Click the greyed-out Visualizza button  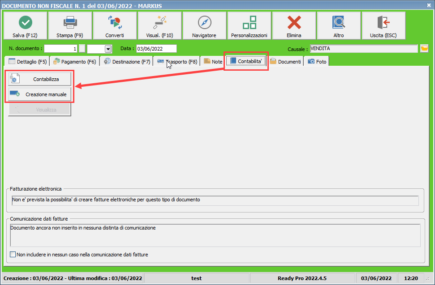click(40, 110)
